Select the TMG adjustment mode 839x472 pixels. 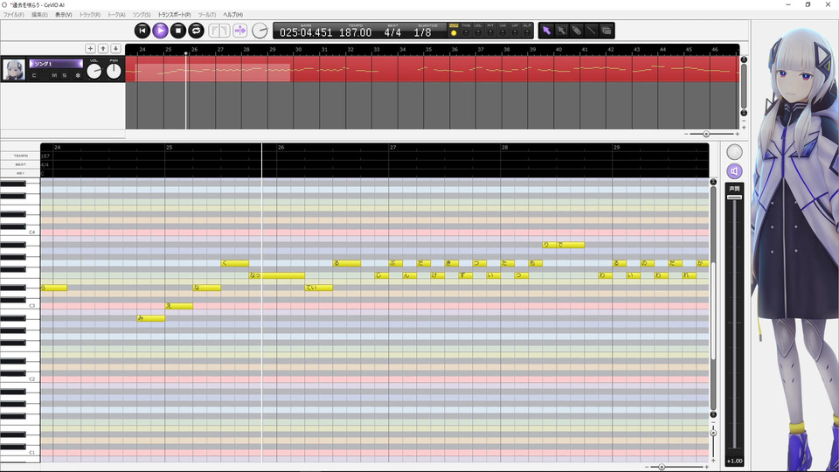pos(466,30)
